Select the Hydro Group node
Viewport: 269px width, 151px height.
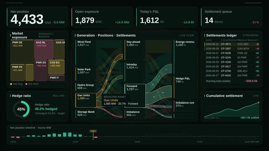tap(86, 87)
